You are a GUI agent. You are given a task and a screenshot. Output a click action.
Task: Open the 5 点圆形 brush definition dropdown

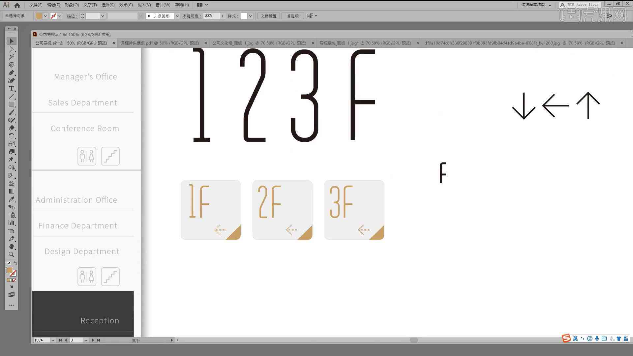(177, 16)
